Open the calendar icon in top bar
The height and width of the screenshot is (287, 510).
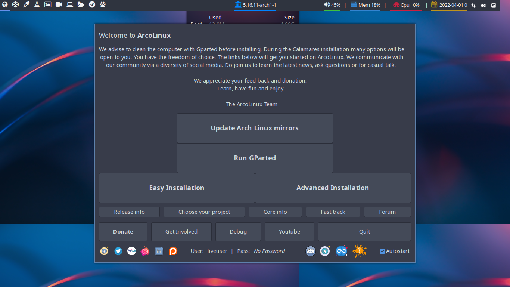tap(434, 5)
